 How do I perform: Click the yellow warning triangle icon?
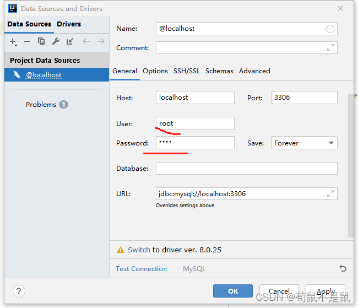click(x=120, y=250)
